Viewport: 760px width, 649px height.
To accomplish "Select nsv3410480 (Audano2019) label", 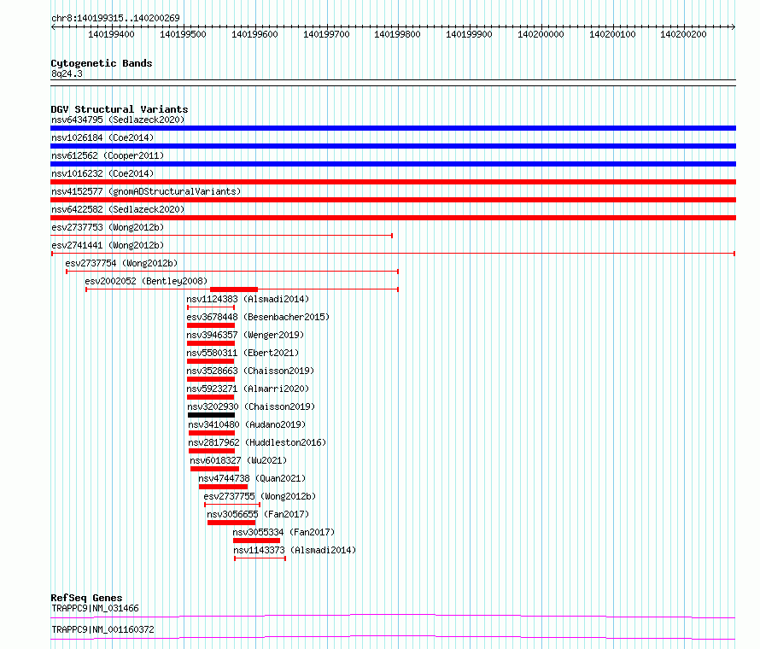I will [x=247, y=424].
